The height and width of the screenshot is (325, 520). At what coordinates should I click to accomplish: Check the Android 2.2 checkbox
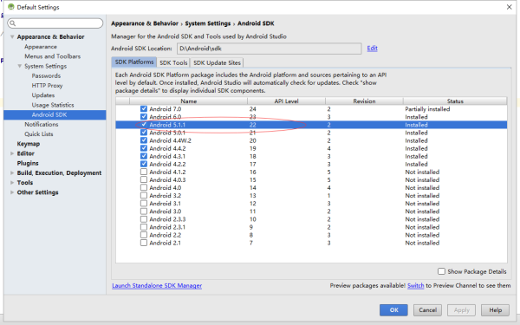[144, 235]
